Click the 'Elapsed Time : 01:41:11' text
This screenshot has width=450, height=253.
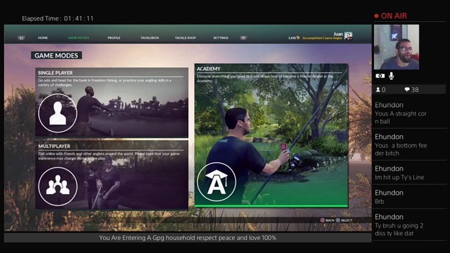pos(58,18)
